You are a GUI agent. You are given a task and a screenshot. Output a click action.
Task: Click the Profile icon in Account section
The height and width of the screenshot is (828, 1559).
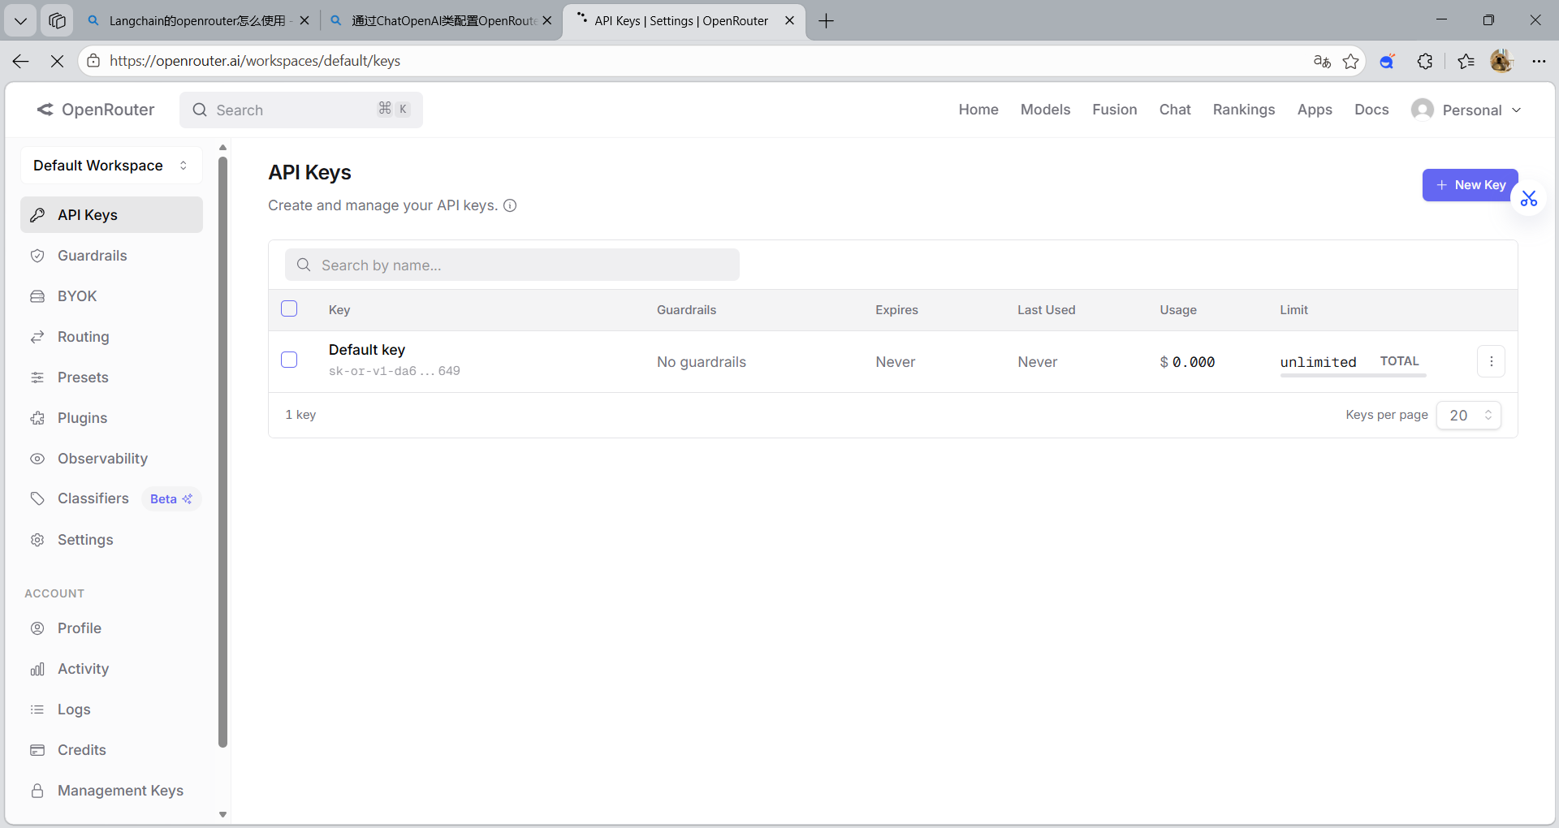[37, 628]
